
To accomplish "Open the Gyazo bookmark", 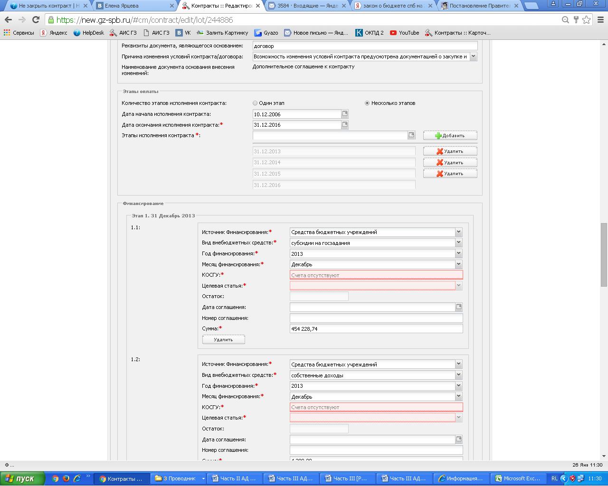I will 266,33.
